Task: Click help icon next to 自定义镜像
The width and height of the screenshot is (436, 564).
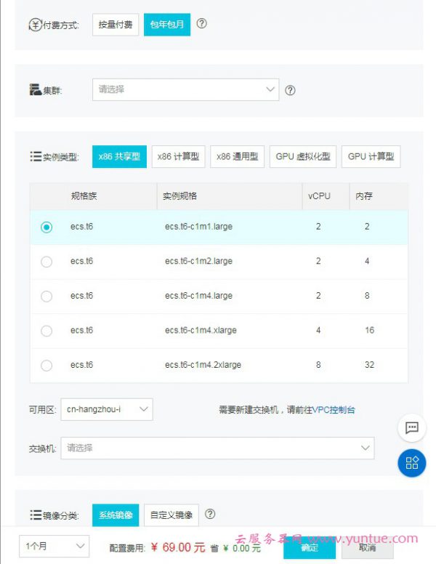Action: point(210,515)
